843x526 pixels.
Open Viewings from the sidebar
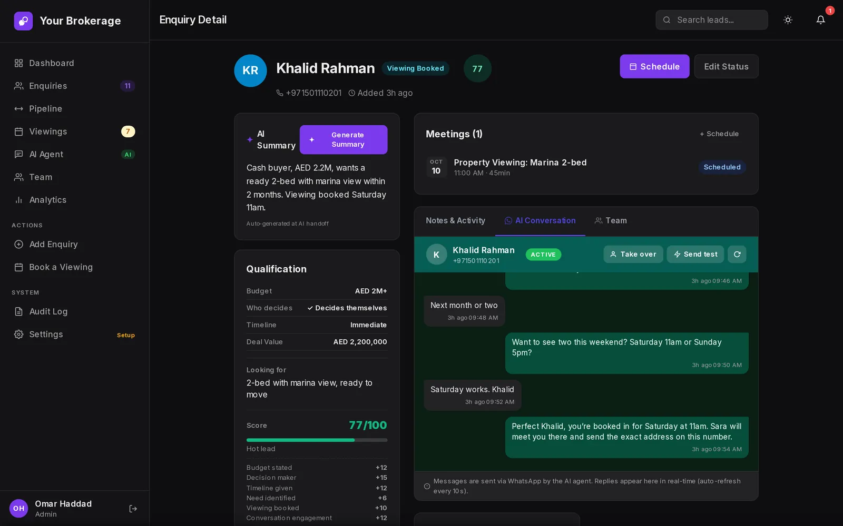tap(74, 131)
